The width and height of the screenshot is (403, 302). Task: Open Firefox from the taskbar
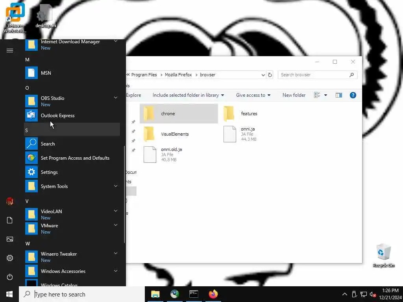click(x=213, y=294)
